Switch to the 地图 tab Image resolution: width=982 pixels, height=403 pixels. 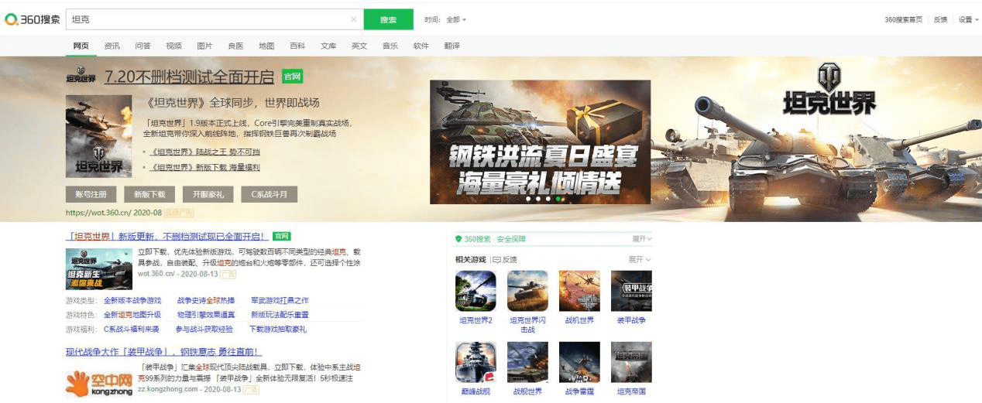click(266, 46)
